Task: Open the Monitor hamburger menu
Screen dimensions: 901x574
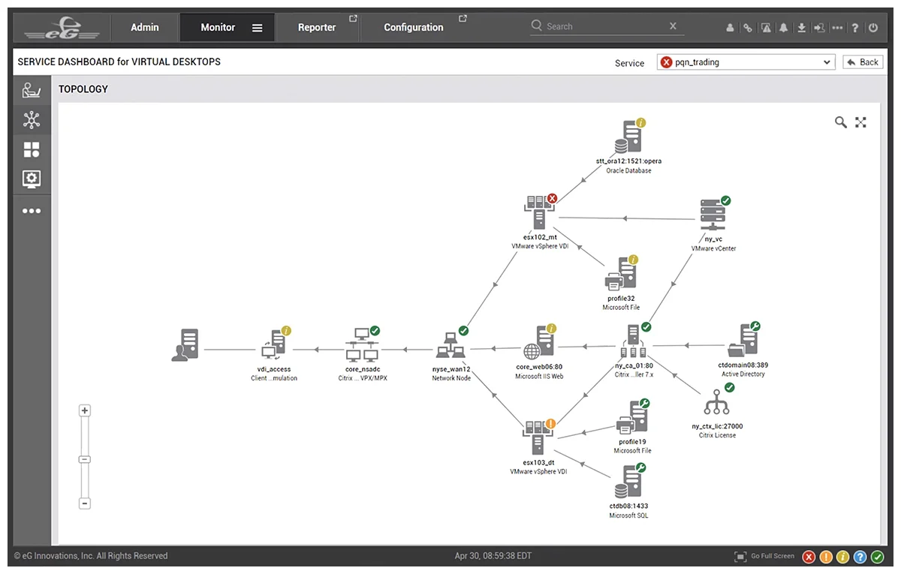Action: coord(258,28)
